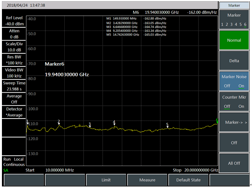The height and width of the screenshot is (188, 252).
Task: Click the Run Local Continuous status panel
Action: pos(14,162)
